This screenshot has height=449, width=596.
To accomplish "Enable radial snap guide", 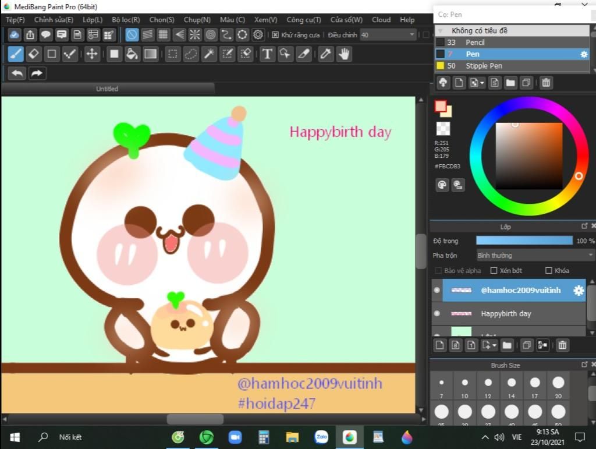I will pyautogui.click(x=194, y=35).
